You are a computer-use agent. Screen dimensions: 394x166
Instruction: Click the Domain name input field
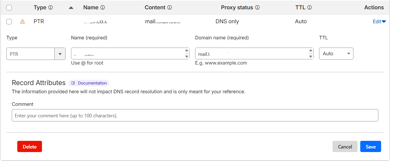[x=251, y=54]
